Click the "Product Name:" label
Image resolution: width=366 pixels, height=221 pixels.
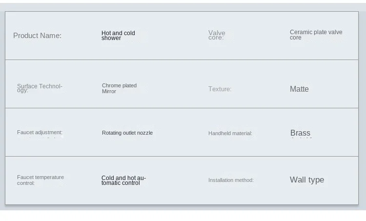(37, 36)
